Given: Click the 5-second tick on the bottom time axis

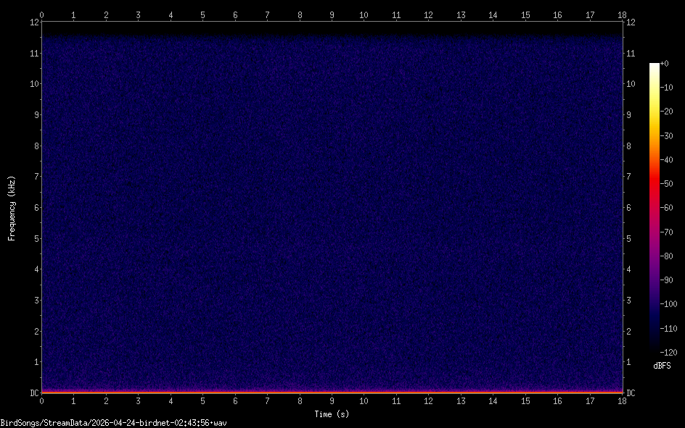Looking at the screenshot, I should 202,400.
